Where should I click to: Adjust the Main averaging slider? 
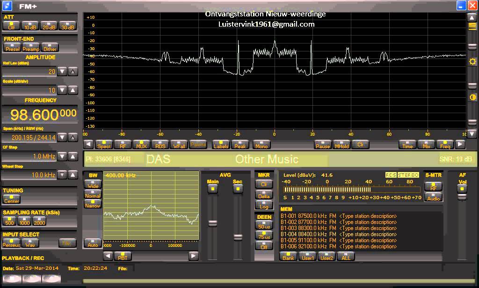click(213, 223)
